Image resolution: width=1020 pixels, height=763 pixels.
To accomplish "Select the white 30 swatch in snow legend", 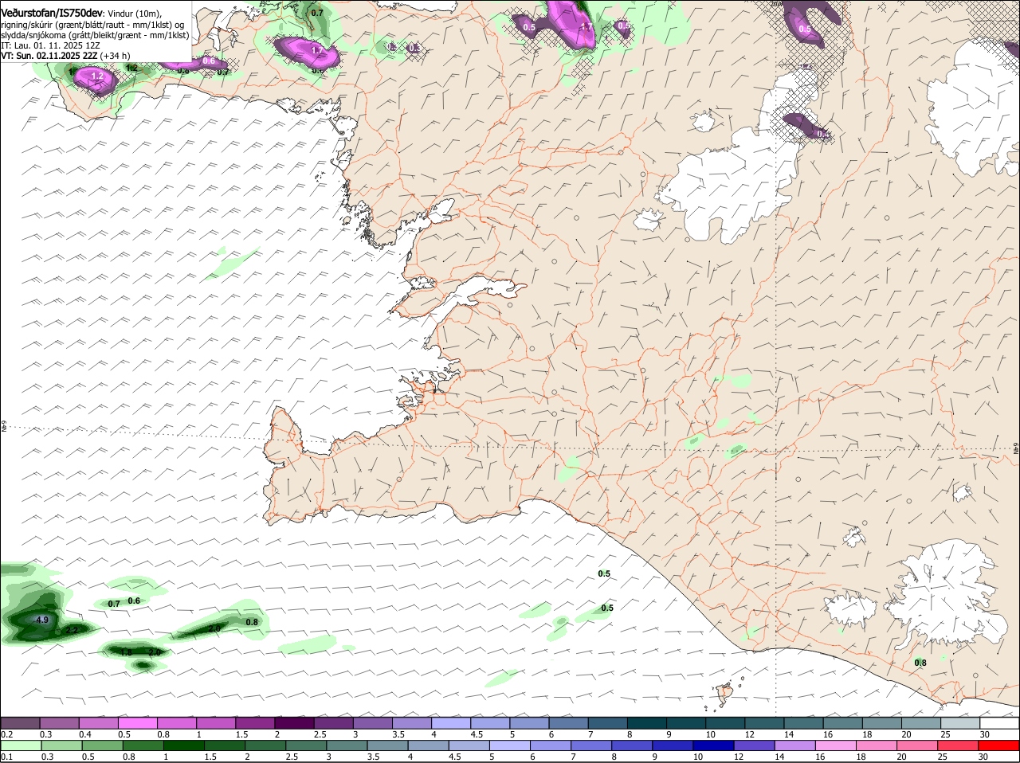I will pyautogui.click(x=999, y=722).
